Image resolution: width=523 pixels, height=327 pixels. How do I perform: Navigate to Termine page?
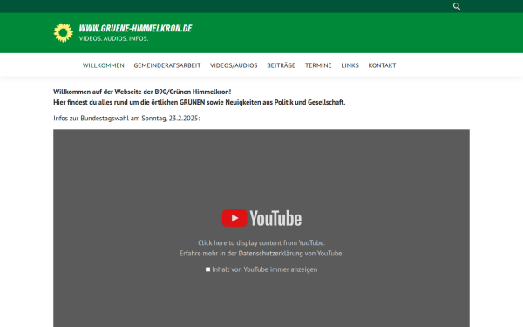pyautogui.click(x=318, y=65)
